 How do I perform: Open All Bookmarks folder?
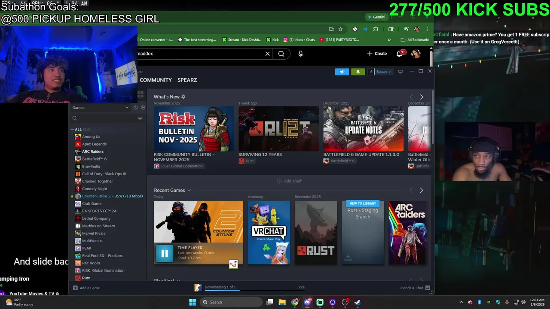pyautogui.click(x=415, y=40)
